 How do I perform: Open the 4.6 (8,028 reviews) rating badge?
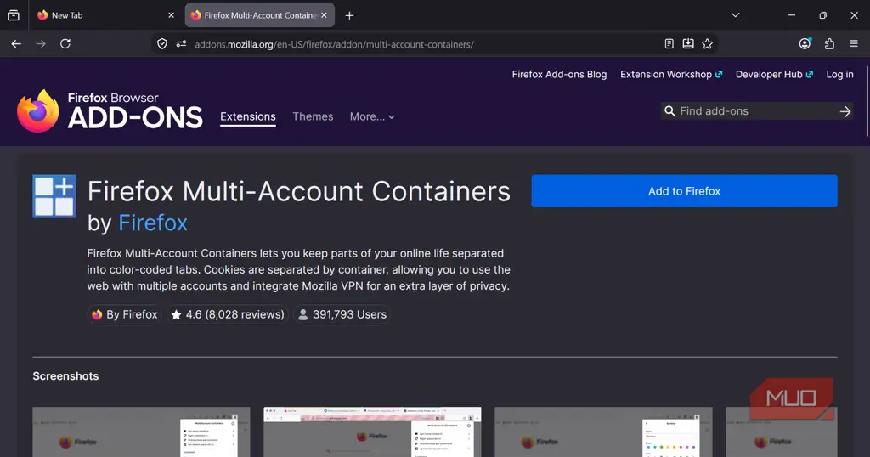pos(228,314)
